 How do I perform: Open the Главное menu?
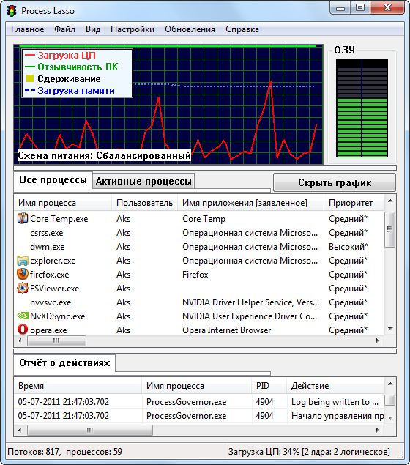tap(28, 29)
